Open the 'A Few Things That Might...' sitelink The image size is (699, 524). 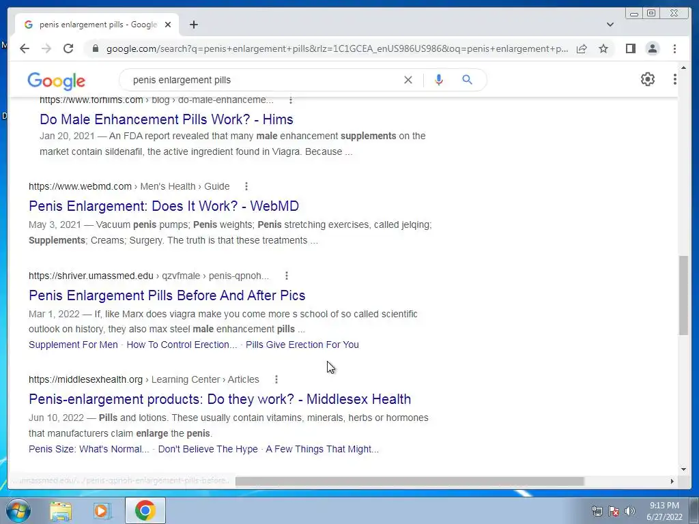coord(322,449)
